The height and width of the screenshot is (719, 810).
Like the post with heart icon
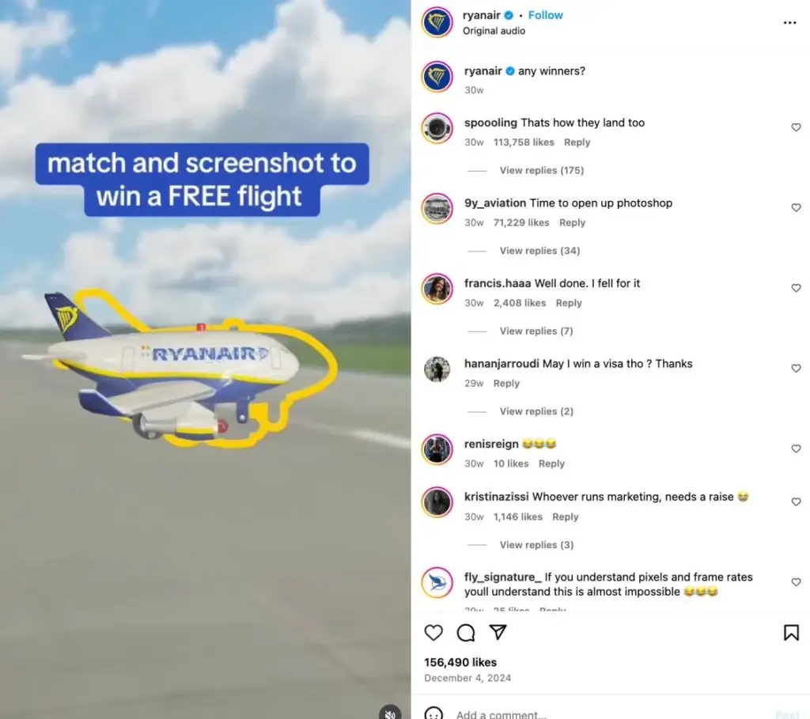click(x=433, y=633)
